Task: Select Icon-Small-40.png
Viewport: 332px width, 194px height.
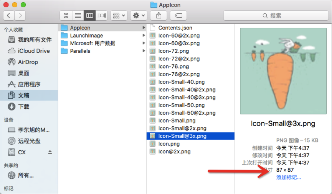Action: [190, 82]
